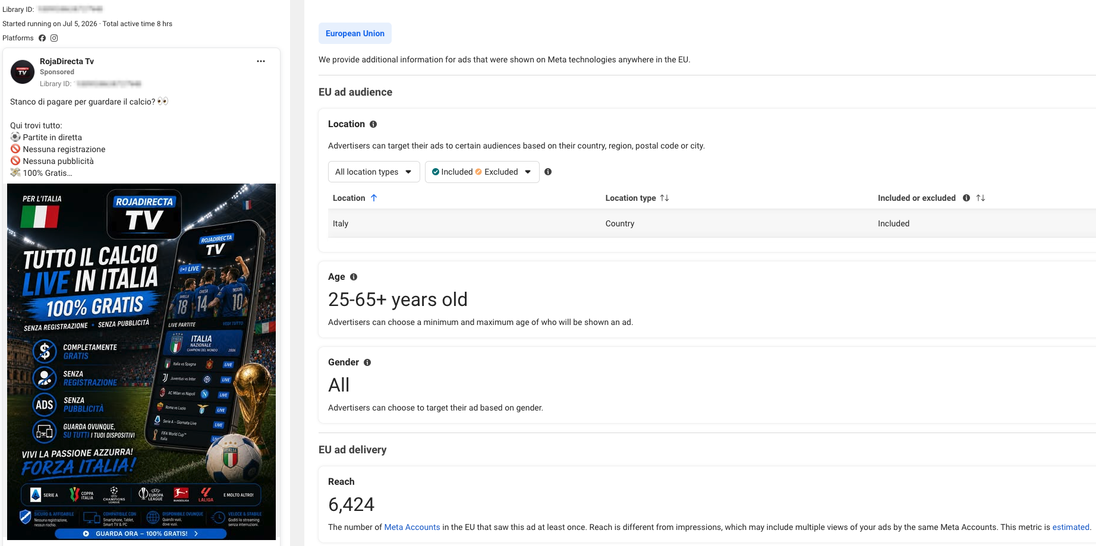Viewport: 1096px width, 546px height.
Task: Click the info icon beside Gender
Action: coord(367,362)
